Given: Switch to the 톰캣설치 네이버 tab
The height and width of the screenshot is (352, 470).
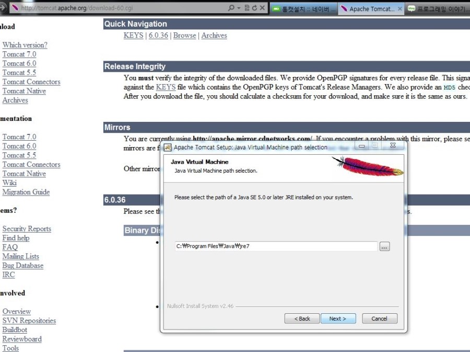Looking at the screenshot, I should tap(304, 9).
